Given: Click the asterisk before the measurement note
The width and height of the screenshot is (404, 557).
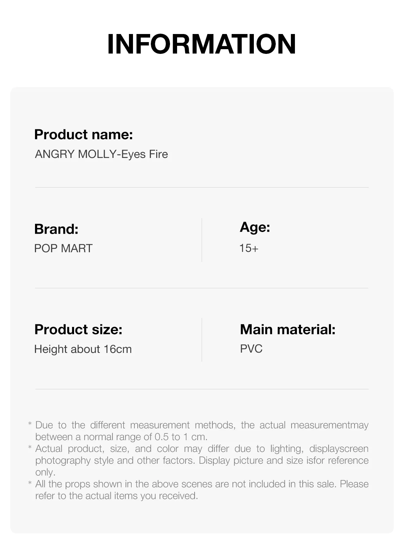Looking at the screenshot, I should 30,424.
